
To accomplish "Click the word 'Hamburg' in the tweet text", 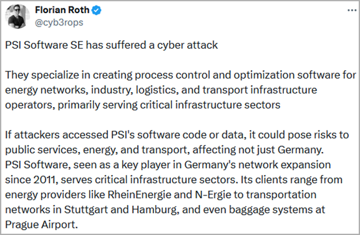I will tap(155, 210).
